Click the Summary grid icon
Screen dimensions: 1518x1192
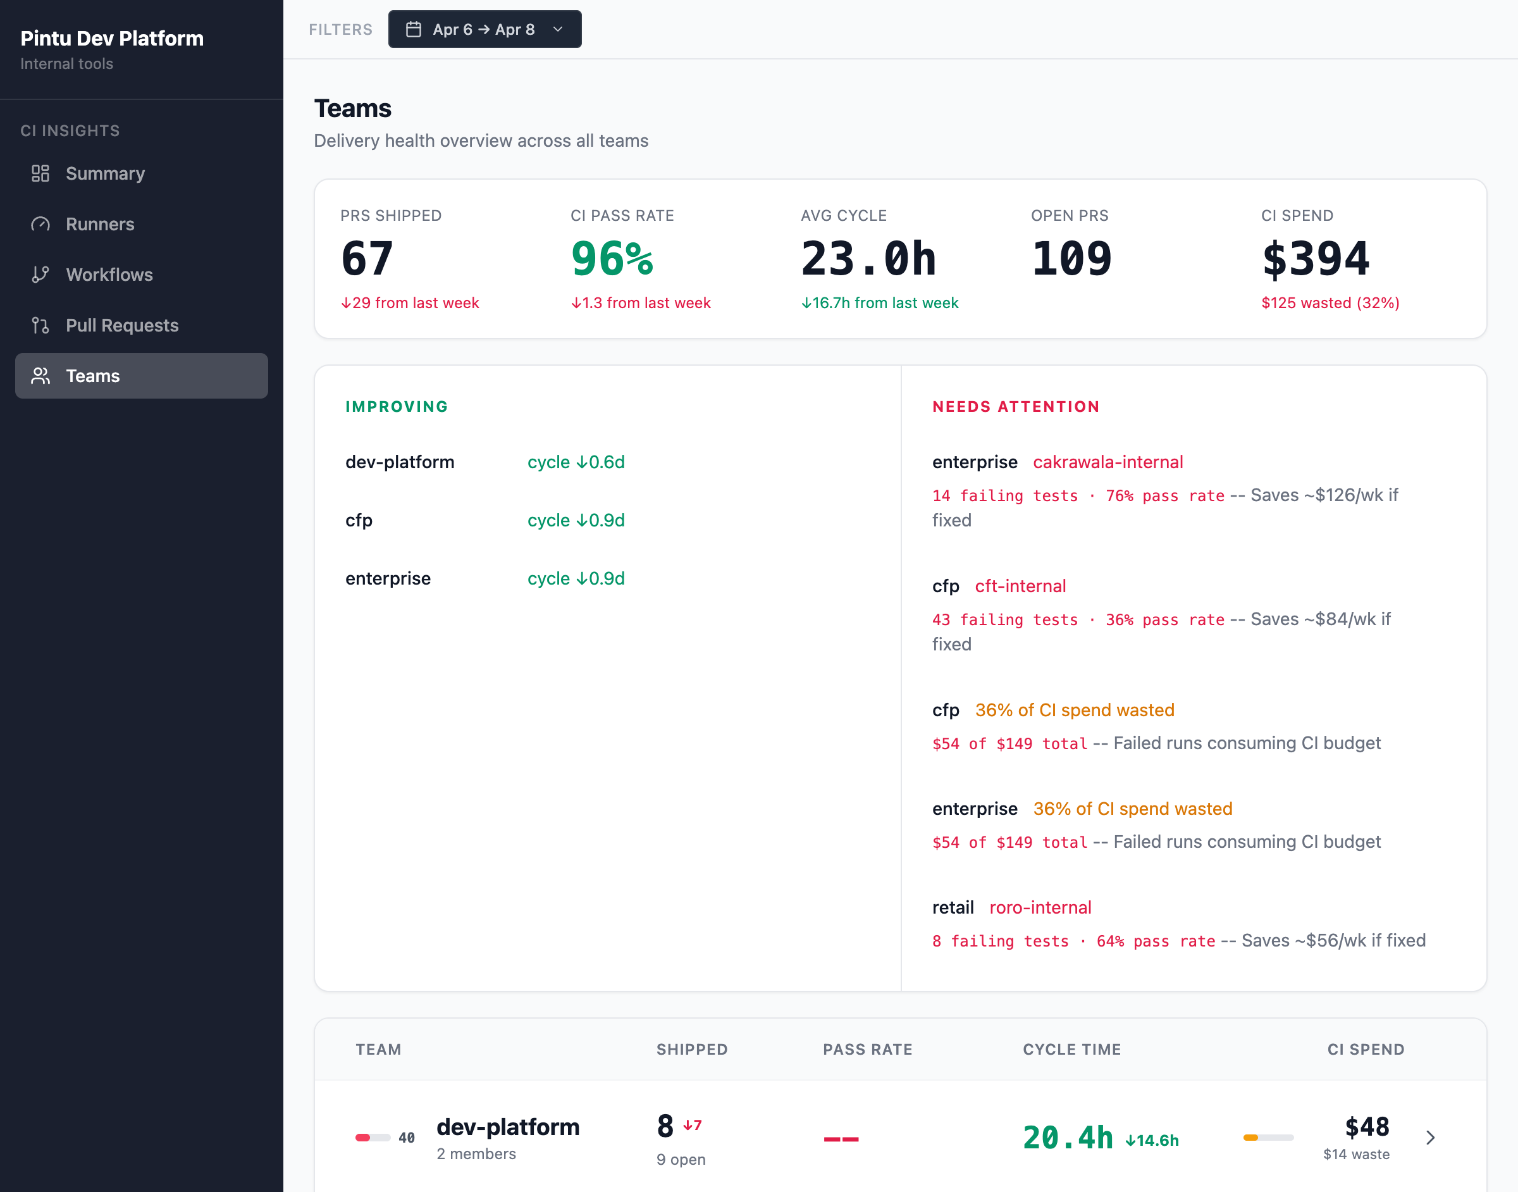pyautogui.click(x=40, y=173)
